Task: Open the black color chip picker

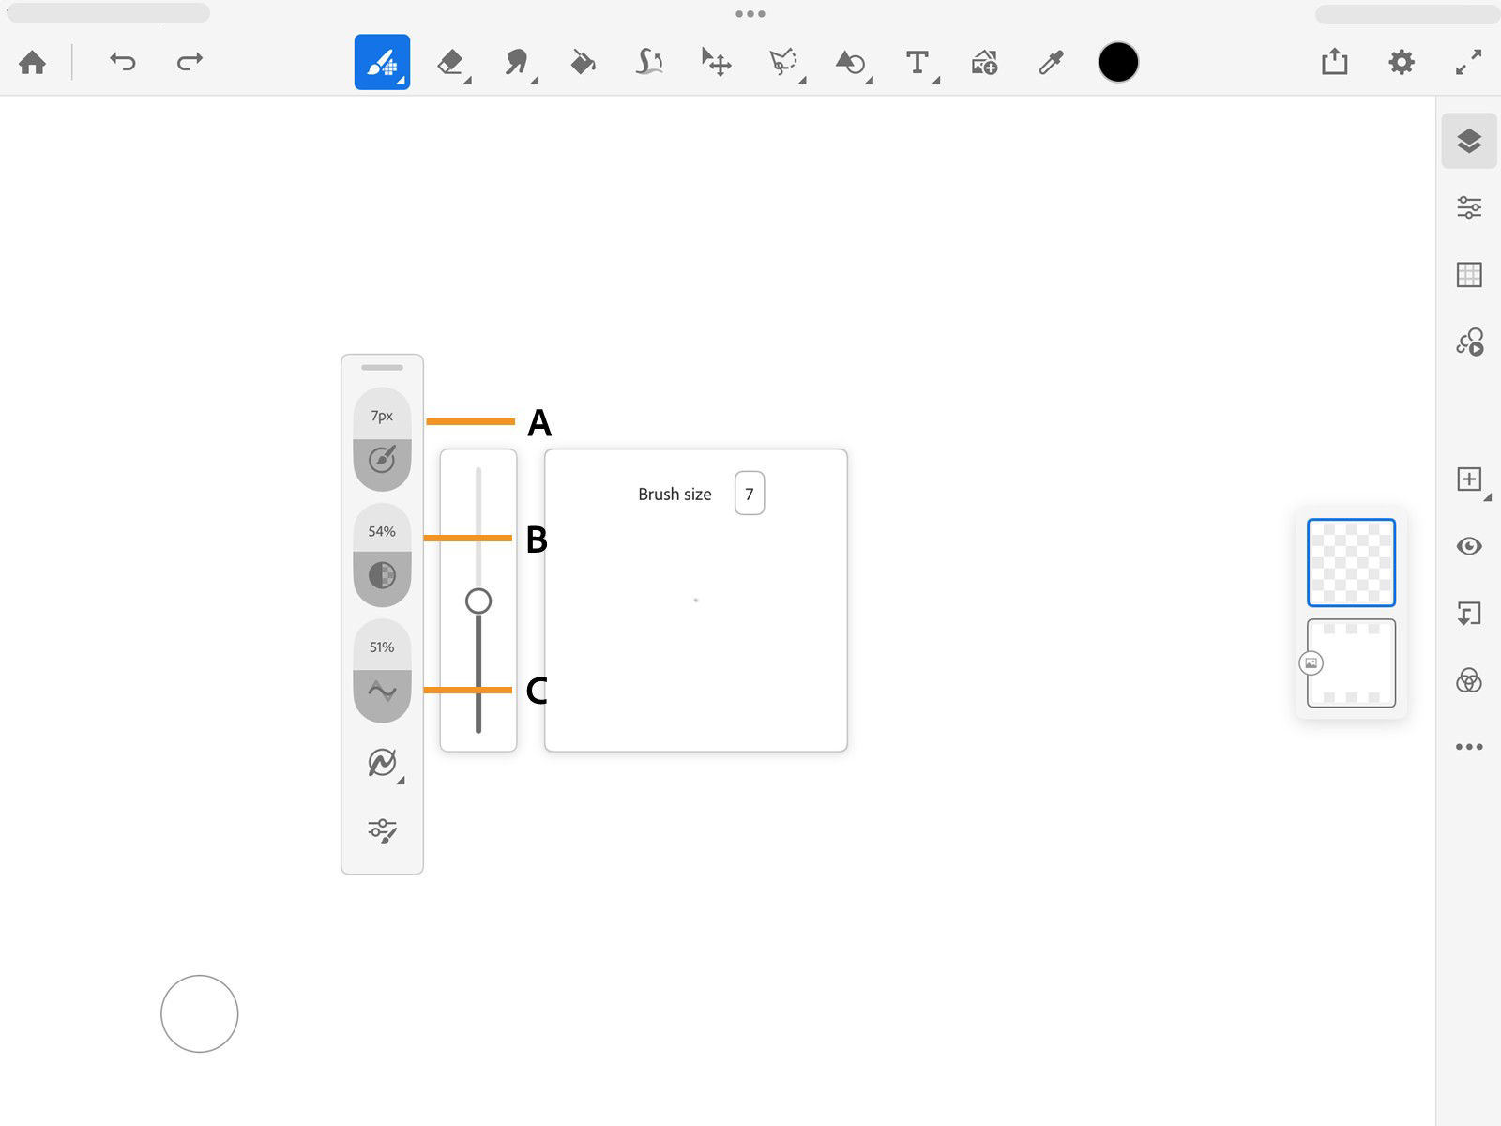Action: point(1118,63)
